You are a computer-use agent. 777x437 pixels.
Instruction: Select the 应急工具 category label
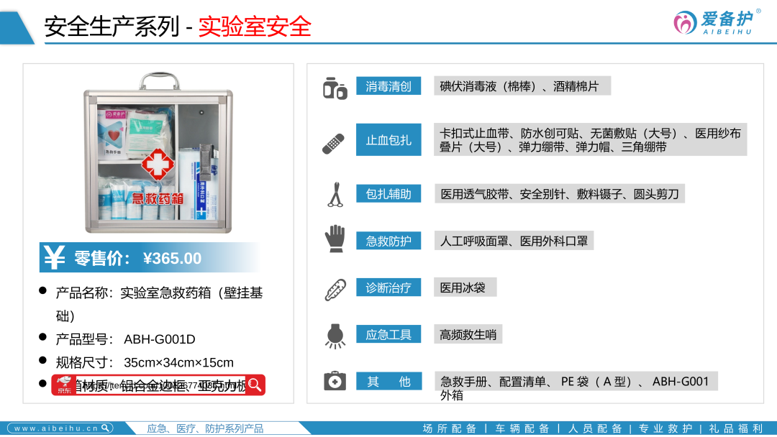point(388,335)
